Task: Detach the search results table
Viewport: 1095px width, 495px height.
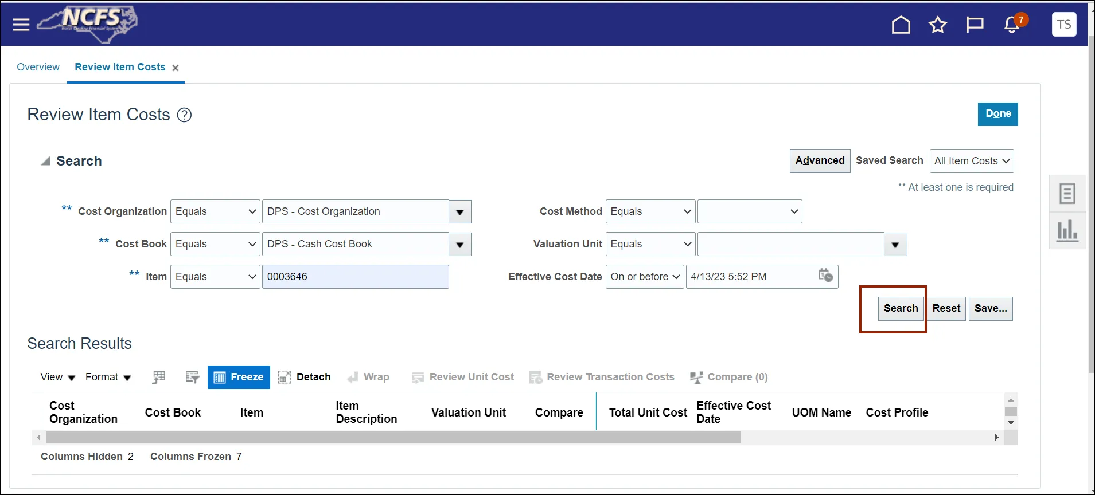Action: click(x=305, y=377)
